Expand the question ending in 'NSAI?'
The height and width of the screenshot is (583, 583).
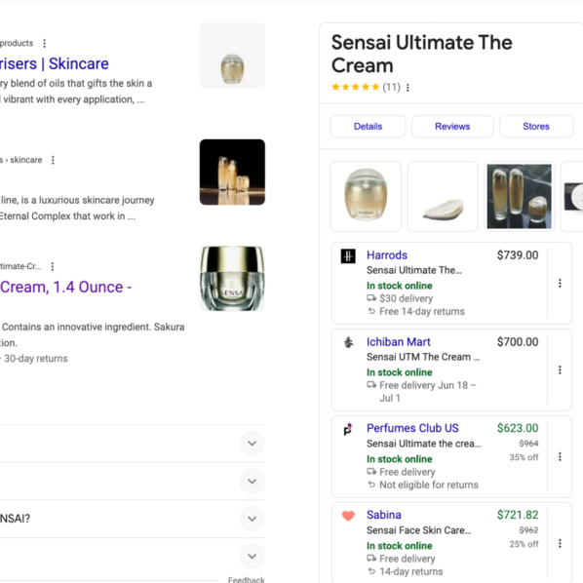[x=253, y=519]
